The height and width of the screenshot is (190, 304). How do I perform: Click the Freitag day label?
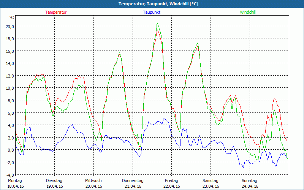(x=171, y=181)
